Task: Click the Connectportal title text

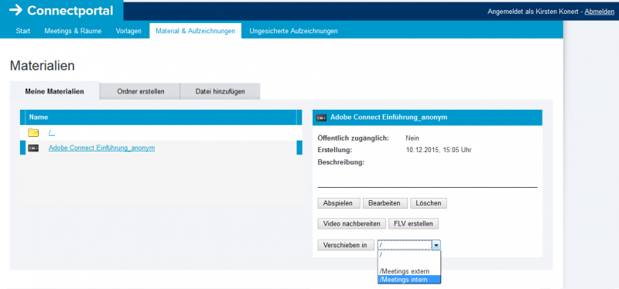Action: [70, 11]
